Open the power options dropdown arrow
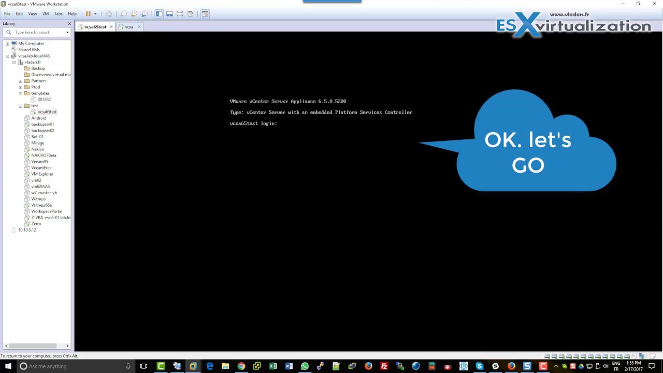 point(95,14)
